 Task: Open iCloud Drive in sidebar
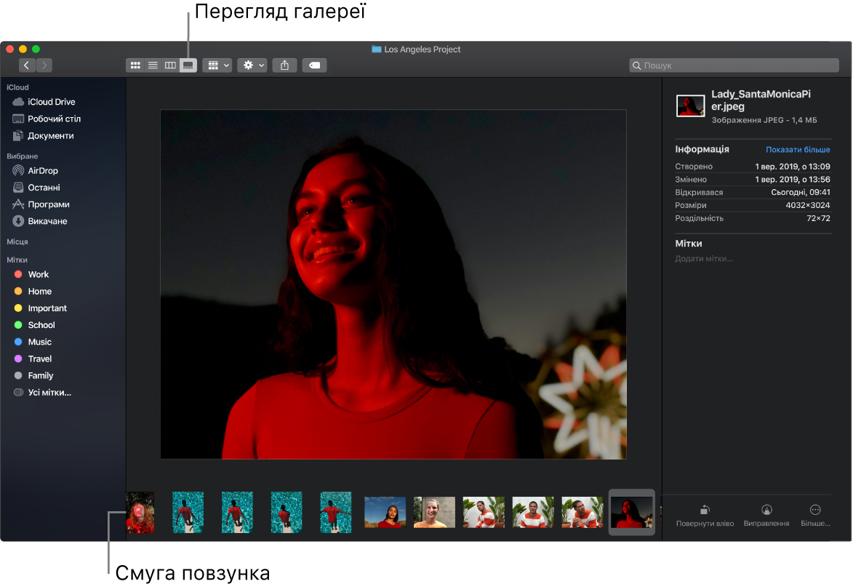51,103
